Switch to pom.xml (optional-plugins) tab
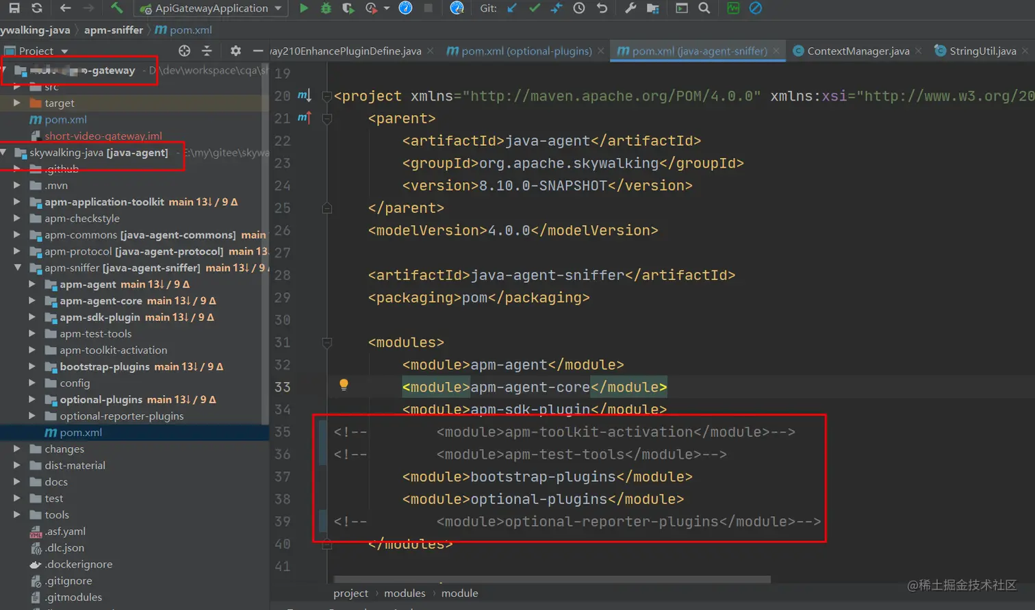 pyautogui.click(x=526, y=51)
